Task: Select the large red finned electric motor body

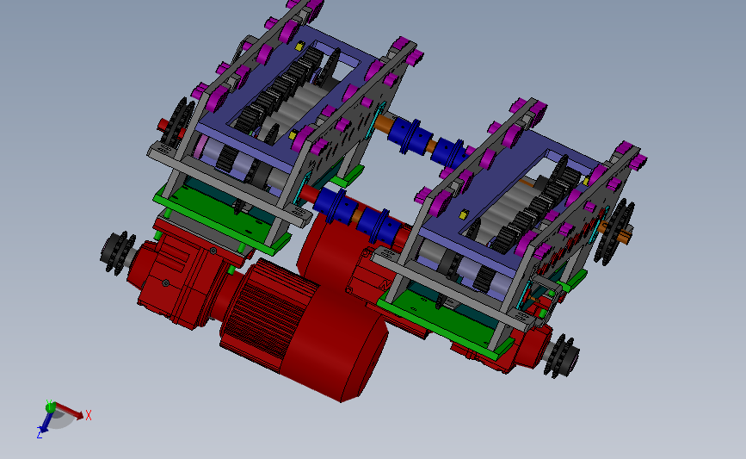Action: [x=305, y=329]
